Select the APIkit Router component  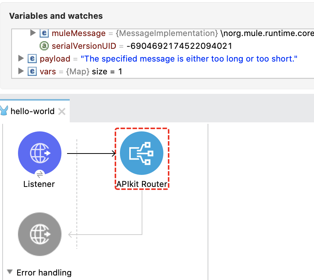pos(142,153)
